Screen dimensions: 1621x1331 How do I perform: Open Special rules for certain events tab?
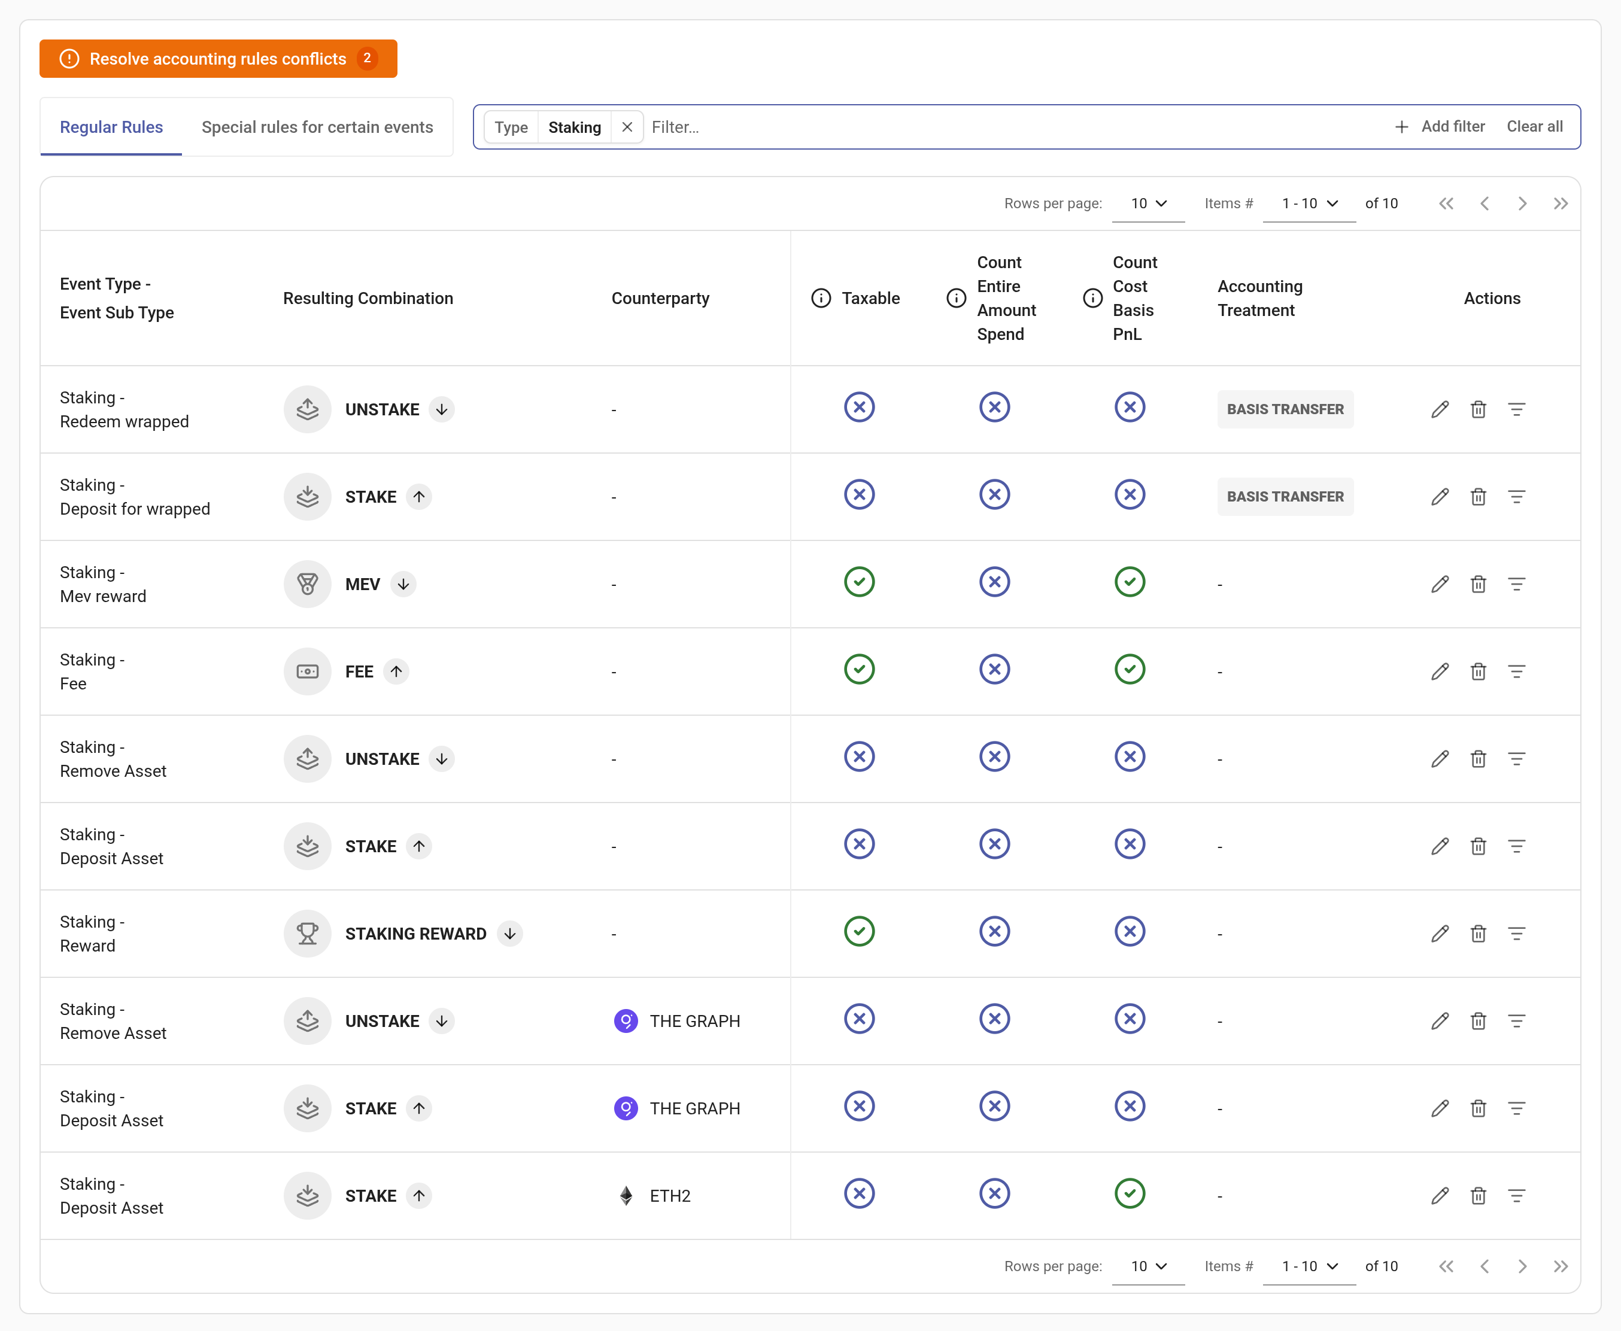click(317, 127)
